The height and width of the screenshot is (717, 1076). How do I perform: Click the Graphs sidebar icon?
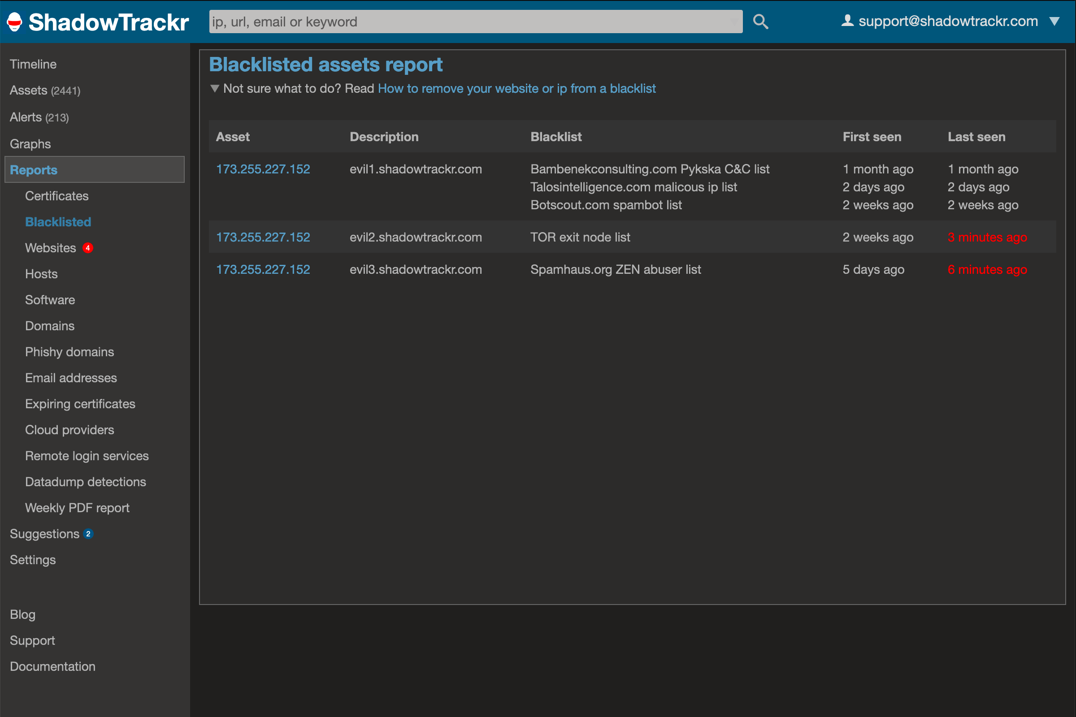click(x=30, y=143)
